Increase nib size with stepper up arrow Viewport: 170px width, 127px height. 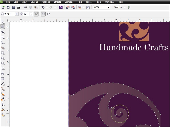point(17,13)
